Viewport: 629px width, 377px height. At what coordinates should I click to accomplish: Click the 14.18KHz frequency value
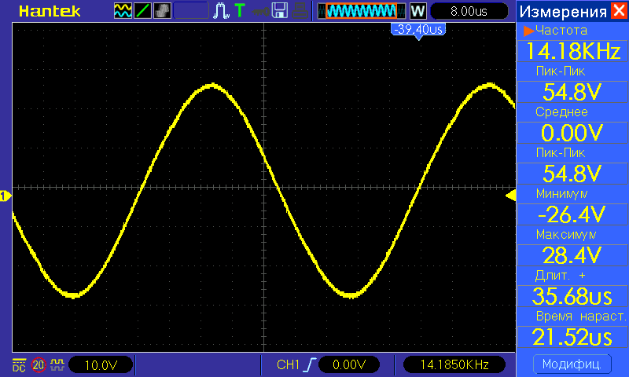click(x=572, y=51)
